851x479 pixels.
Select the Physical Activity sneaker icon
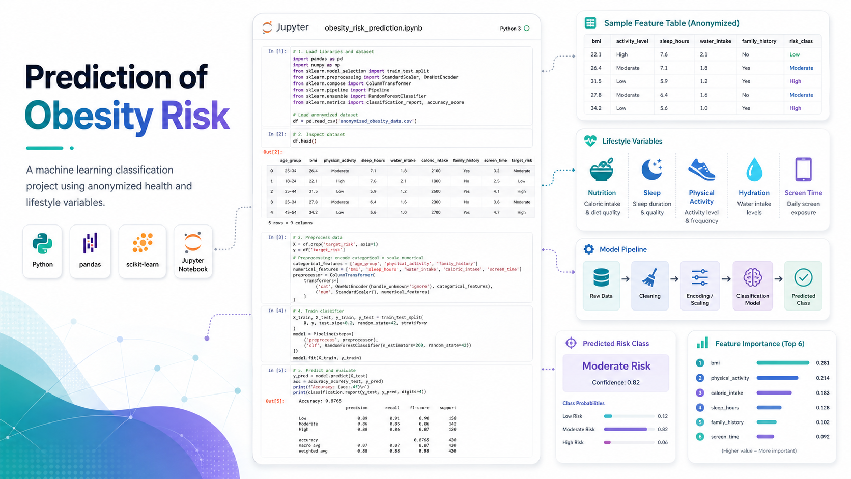pos(701,170)
